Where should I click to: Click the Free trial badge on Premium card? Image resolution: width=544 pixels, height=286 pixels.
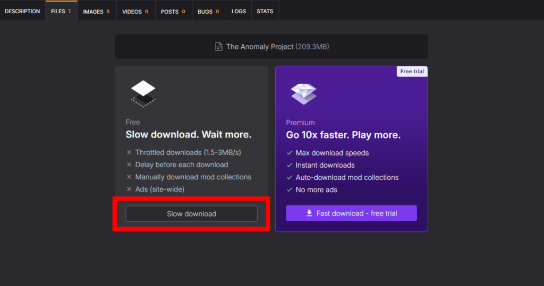tap(412, 72)
